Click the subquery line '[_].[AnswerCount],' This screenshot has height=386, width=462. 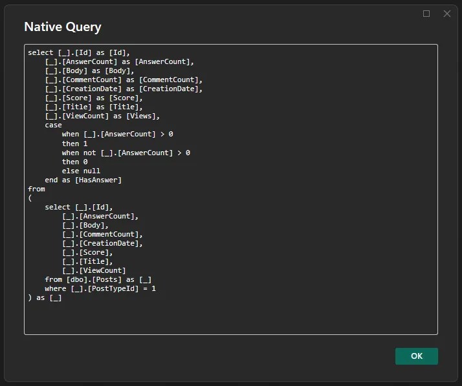tap(100, 217)
